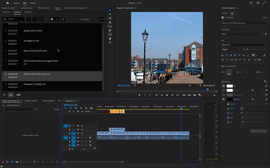Open the Export workspace tab
The width and height of the screenshot is (270, 168).
pyautogui.click(x=33, y=3)
